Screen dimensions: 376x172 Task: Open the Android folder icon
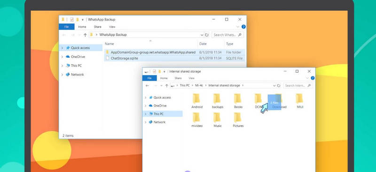(196, 98)
